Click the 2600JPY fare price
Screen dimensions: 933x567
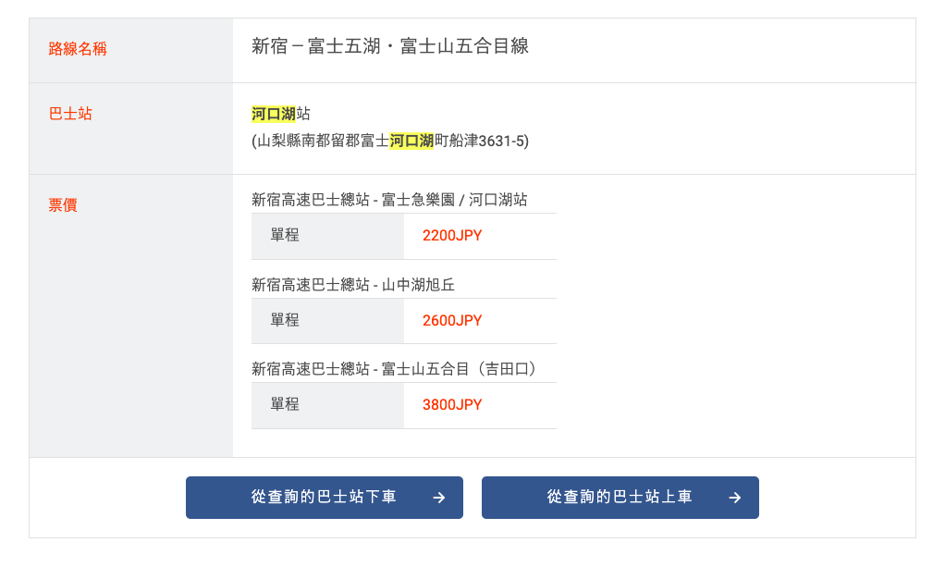pos(452,321)
